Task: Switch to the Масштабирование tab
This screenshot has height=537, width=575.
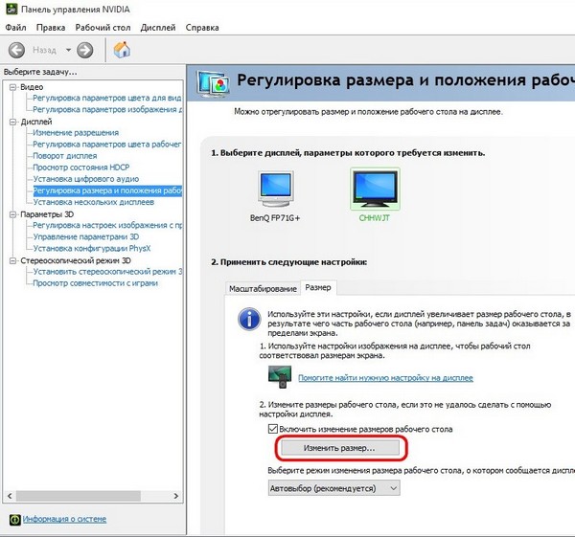Action: click(262, 288)
